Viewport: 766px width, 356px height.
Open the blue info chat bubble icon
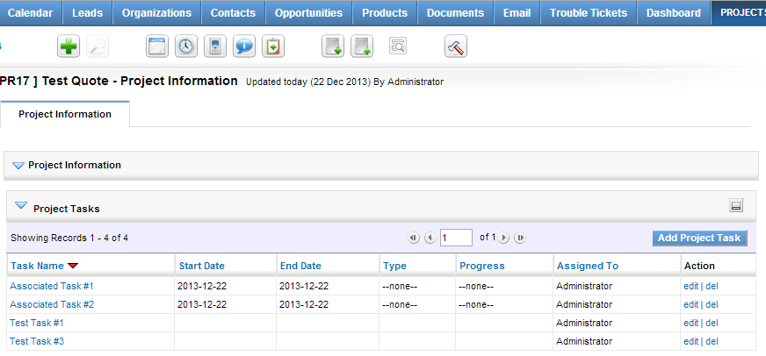pos(244,46)
